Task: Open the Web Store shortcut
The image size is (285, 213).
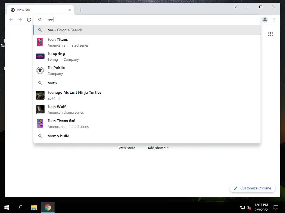Action: [127, 148]
